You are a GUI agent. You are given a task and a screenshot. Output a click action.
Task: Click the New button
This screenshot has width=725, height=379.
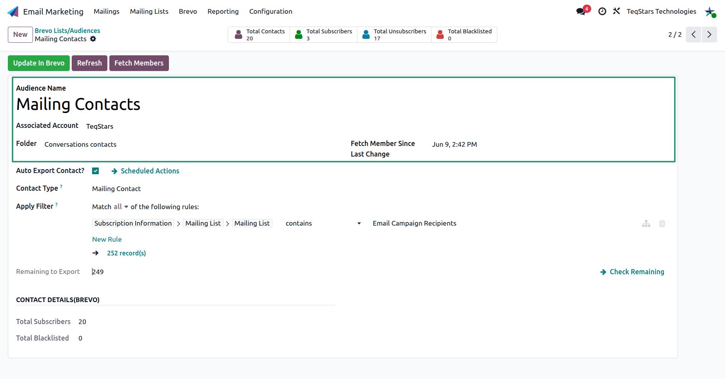[x=20, y=35]
